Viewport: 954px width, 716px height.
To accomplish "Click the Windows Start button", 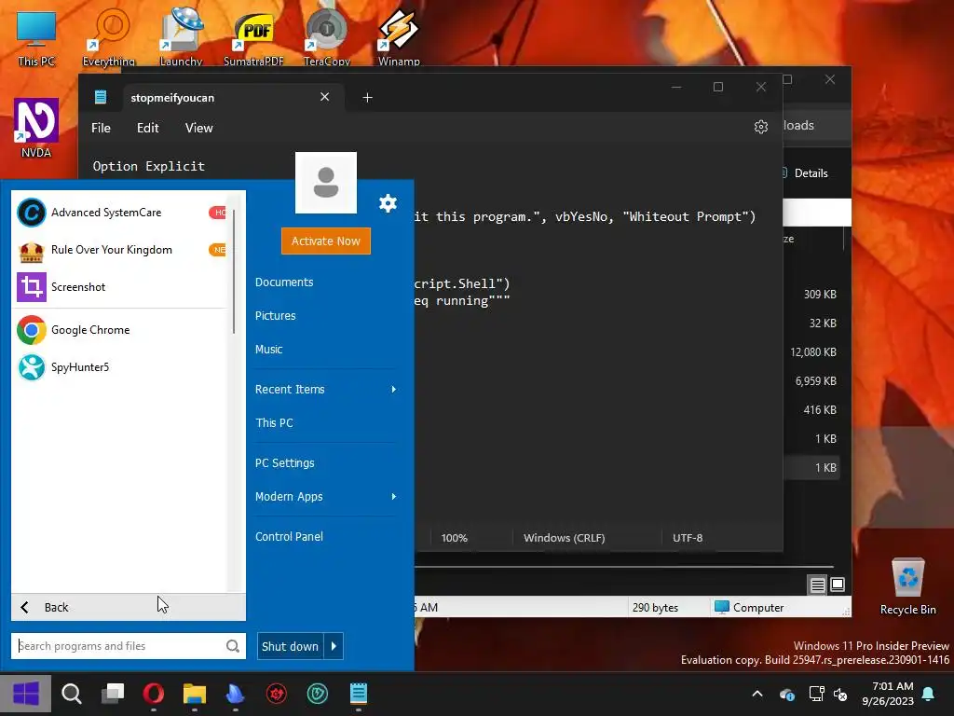I will point(25,694).
